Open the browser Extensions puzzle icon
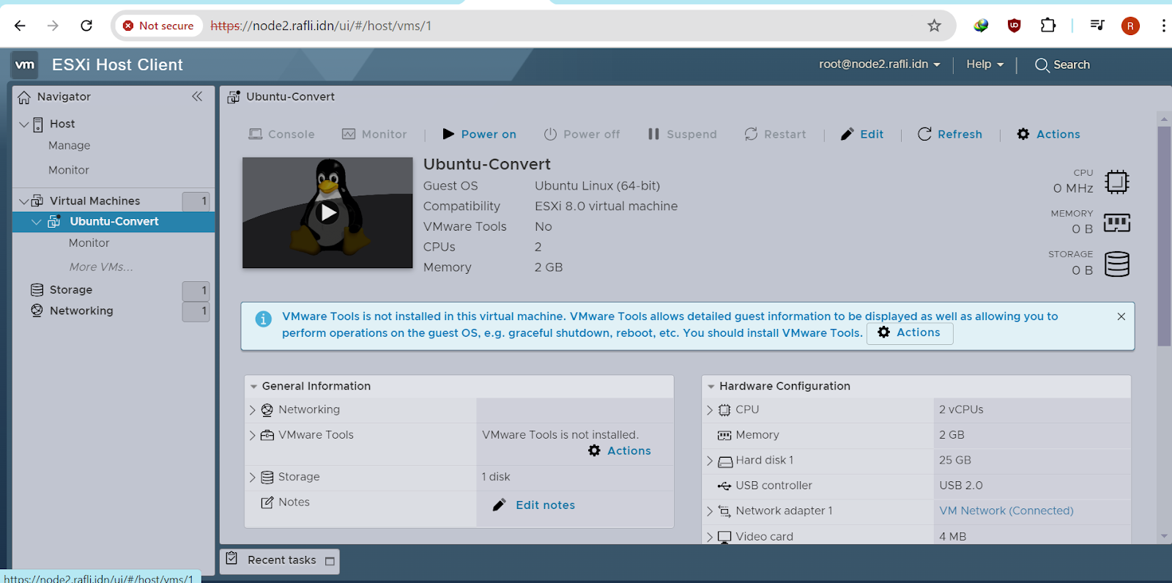Screen dimensions: 1172x583 [x=1048, y=26]
